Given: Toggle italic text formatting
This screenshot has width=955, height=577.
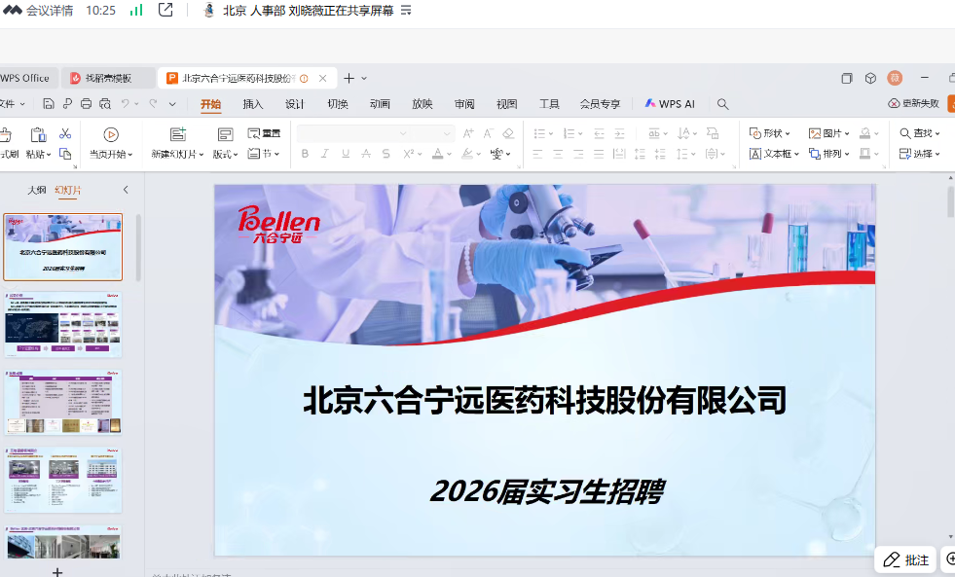Looking at the screenshot, I should 325,154.
